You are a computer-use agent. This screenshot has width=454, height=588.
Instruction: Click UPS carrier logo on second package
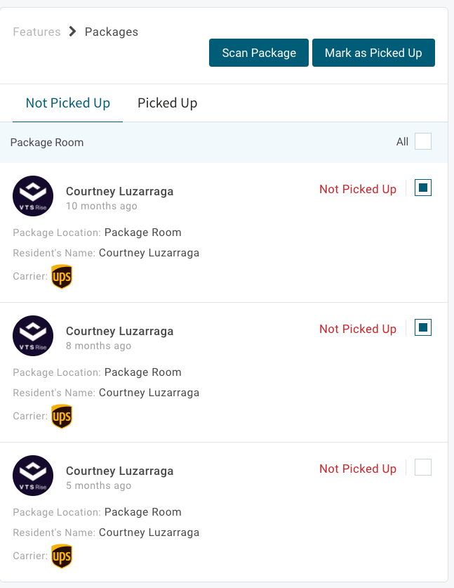click(x=62, y=417)
